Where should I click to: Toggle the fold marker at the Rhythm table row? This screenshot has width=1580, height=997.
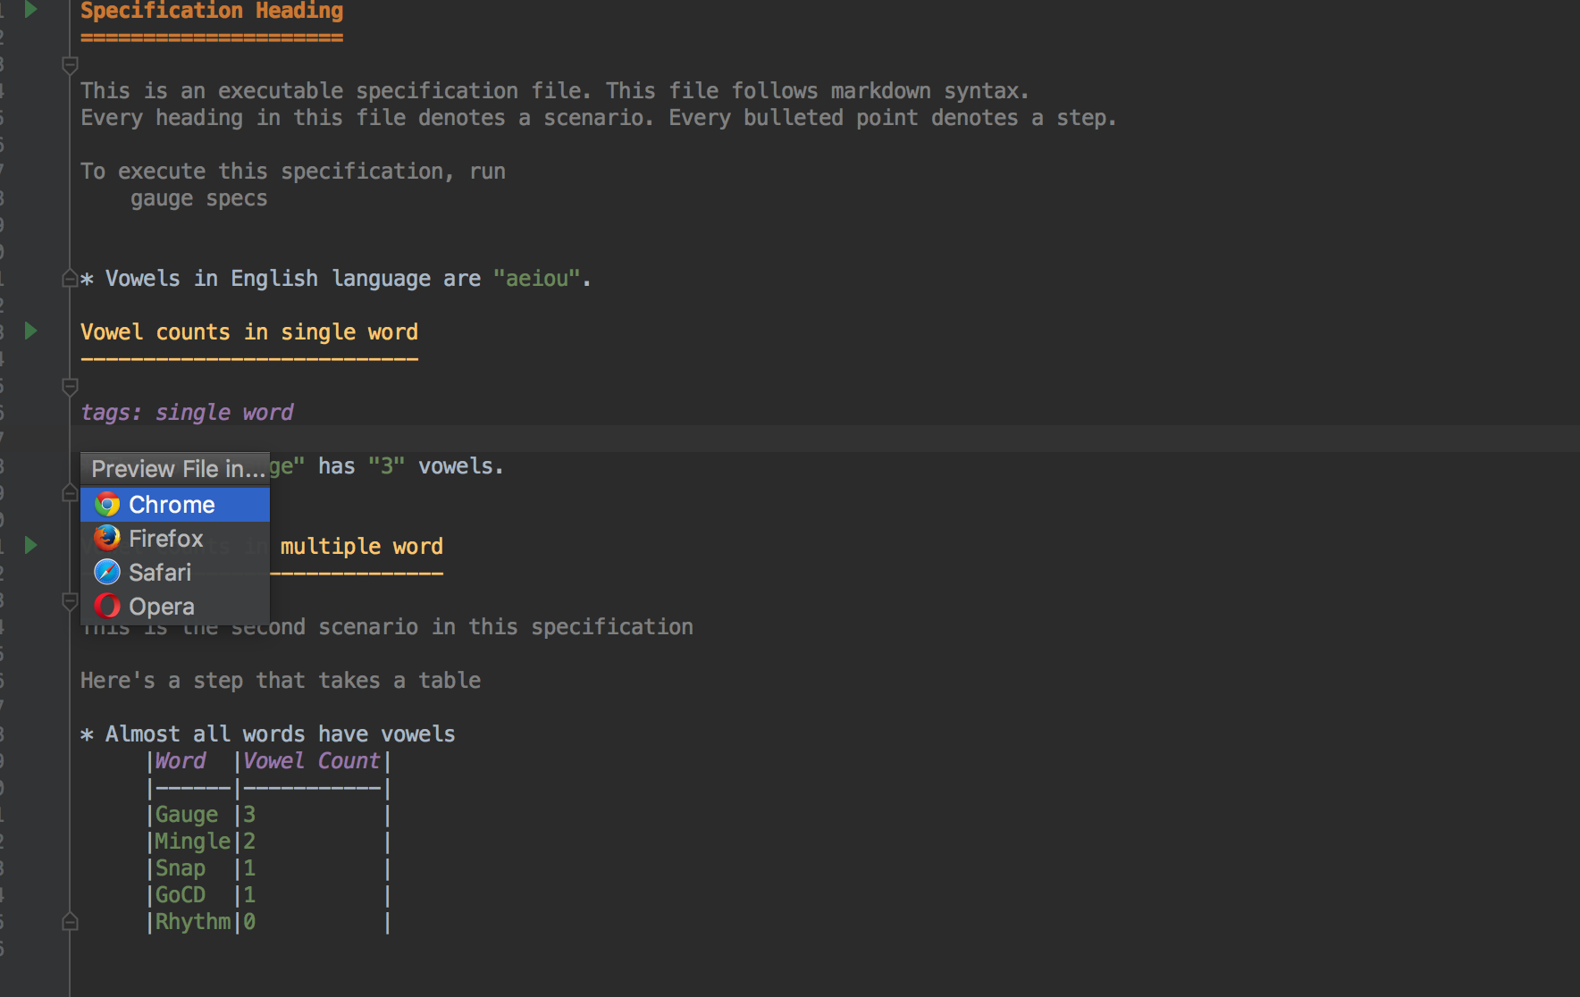coord(70,922)
